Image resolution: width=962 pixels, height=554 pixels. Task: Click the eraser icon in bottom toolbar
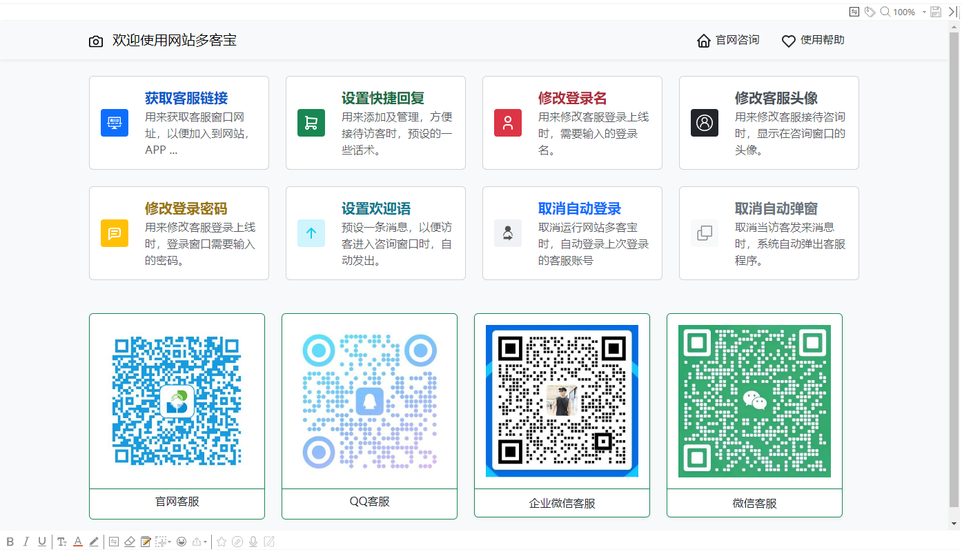point(129,542)
